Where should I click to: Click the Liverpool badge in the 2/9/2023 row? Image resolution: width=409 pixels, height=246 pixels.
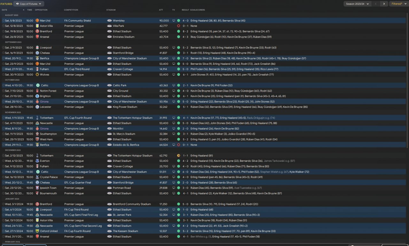pyautogui.click(x=37, y=48)
